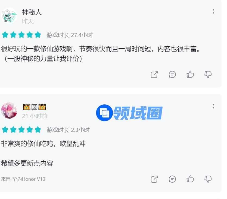Open three-dot menu on 圆's review

213,106
